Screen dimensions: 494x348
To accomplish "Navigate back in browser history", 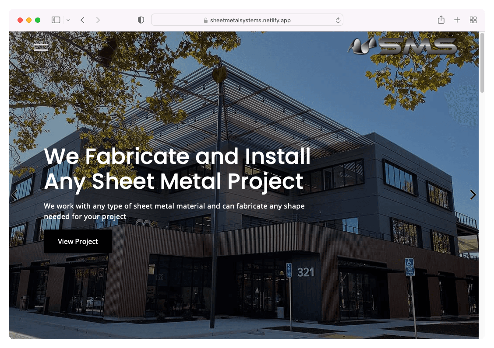I will click(82, 20).
